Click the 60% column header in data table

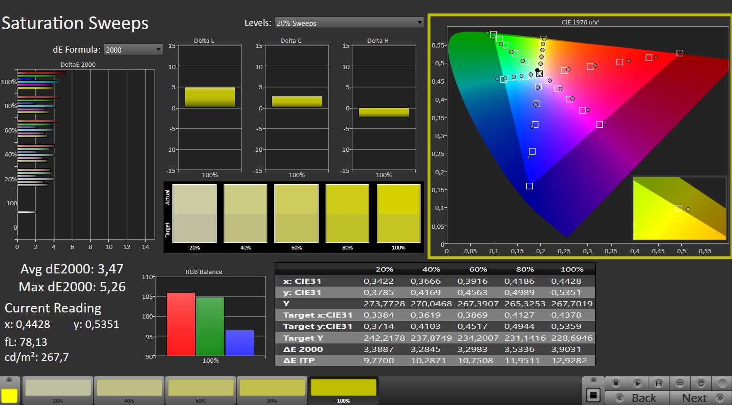coord(478,269)
